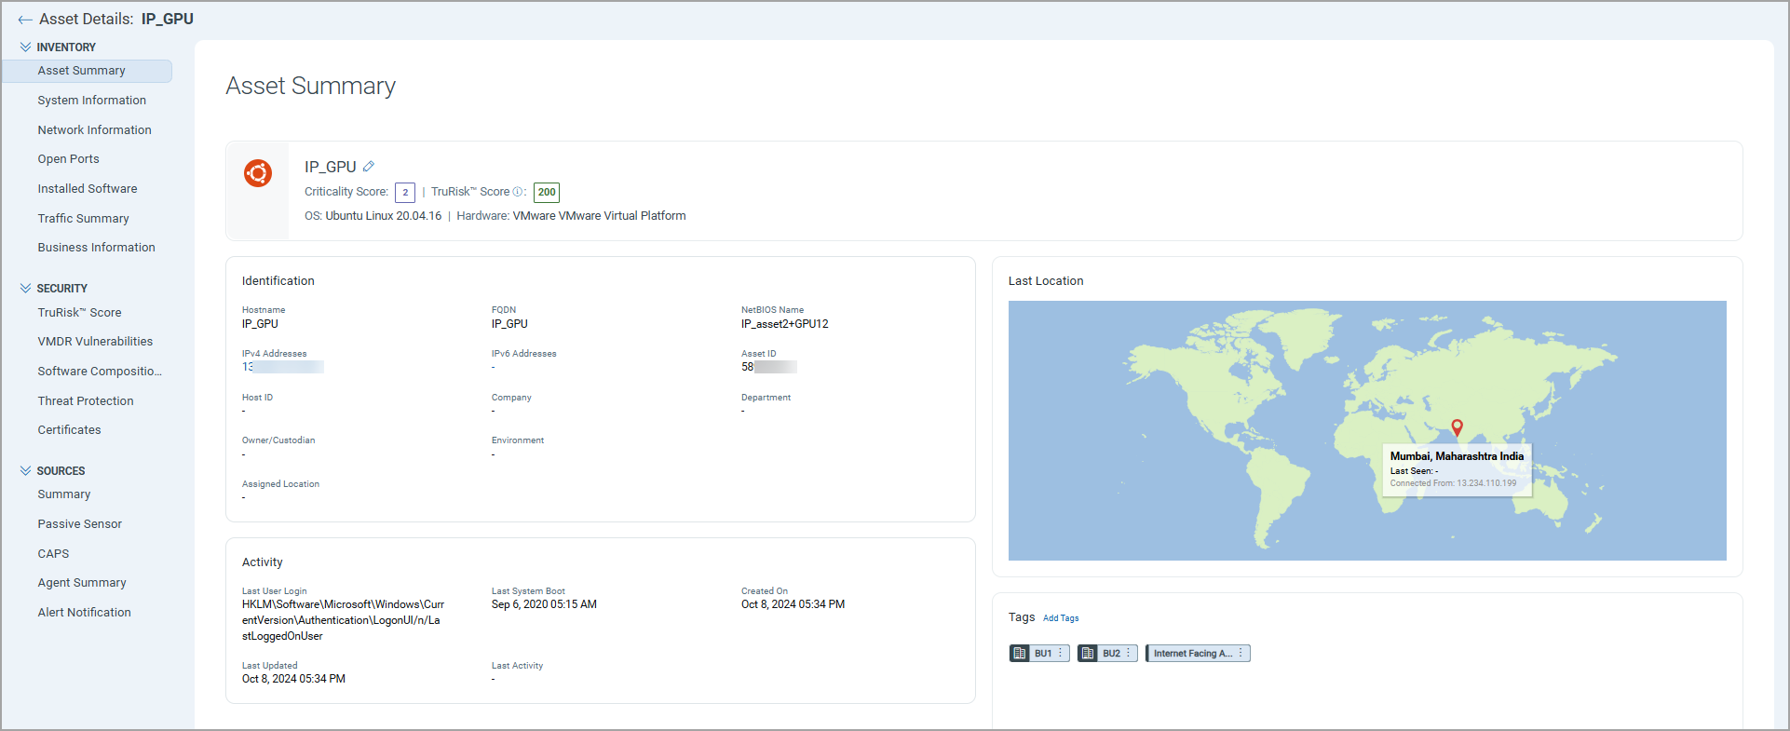
Task: Collapse the SECURITY section
Action: coord(25,289)
